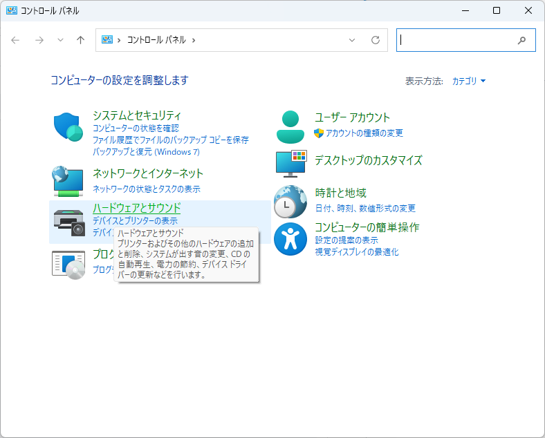Open 日付、時刻、数値形式の変更 link
The width and height of the screenshot is (545, 438).
tap(365, 208)
